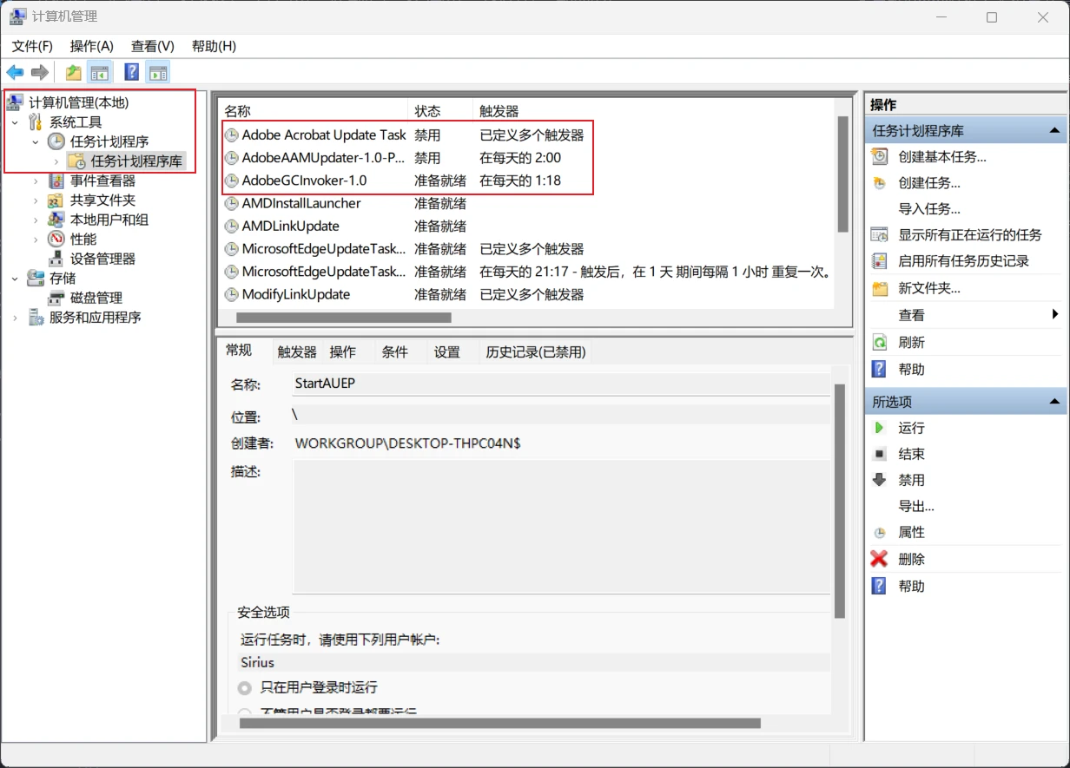Screen dimensions: 1070x768
Task: Click the Status (状态) column header
Action: click(427, 111)
